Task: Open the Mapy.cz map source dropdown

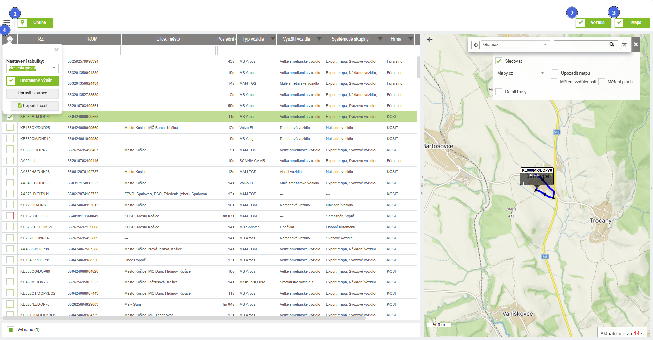Action: (x=521, y=73)
